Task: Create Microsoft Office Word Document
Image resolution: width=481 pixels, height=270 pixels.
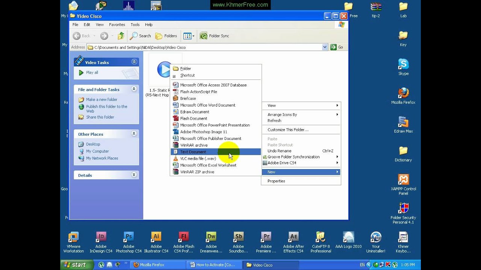Action: coord(216,105)
